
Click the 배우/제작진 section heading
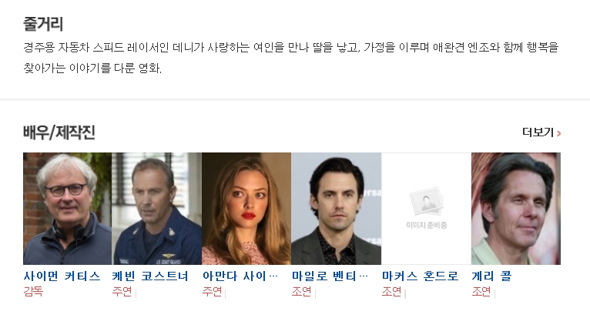click(x=59, y=132)
